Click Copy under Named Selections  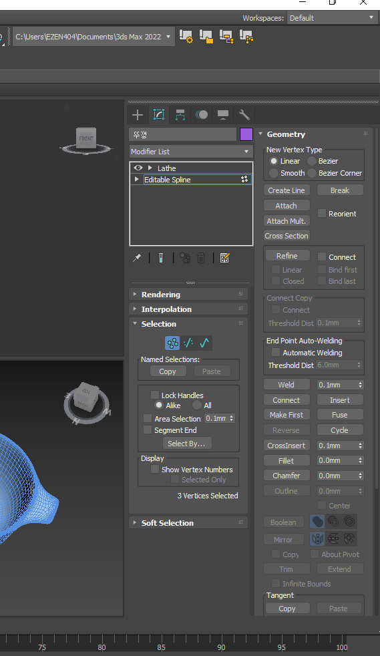click(x=168, y=371)
